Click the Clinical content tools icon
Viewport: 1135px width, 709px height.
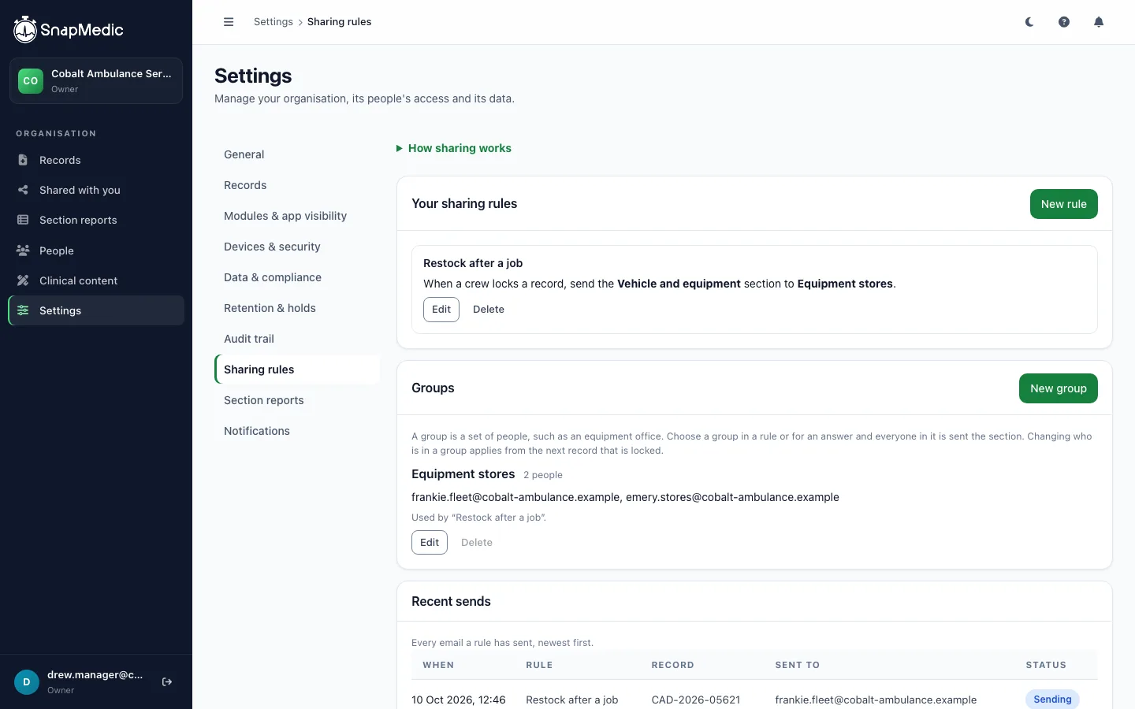tap(23, 280)
